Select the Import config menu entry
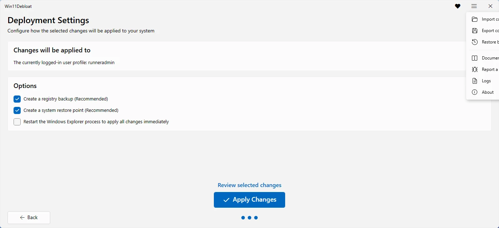Viewport: 499px width, 228px height. click(x=483, y=19)
